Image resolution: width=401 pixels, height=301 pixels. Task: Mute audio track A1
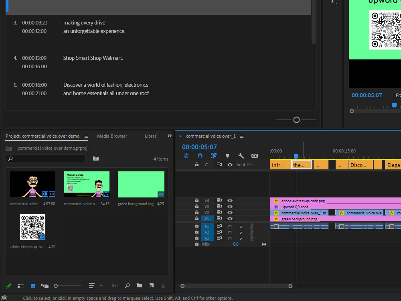coord(230,226)
